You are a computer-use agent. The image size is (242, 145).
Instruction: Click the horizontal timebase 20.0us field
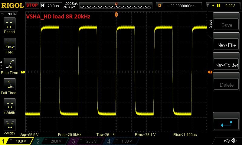[x=51, y=6]
